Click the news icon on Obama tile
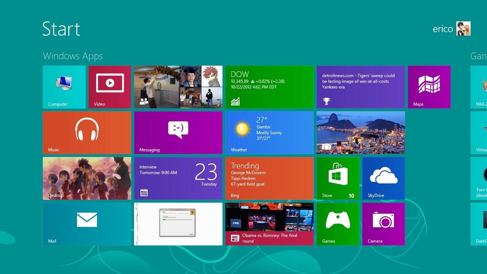Screen dimensions: 487x274 pos(235,238)
